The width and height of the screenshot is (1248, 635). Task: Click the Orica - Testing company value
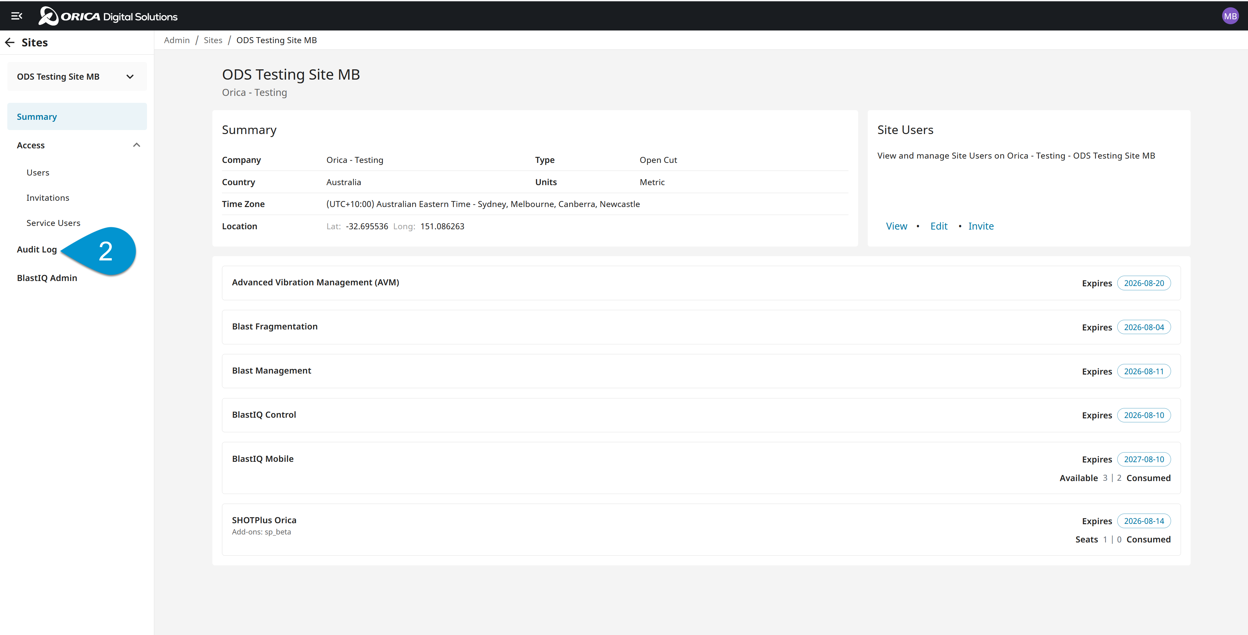coord(355,160)
